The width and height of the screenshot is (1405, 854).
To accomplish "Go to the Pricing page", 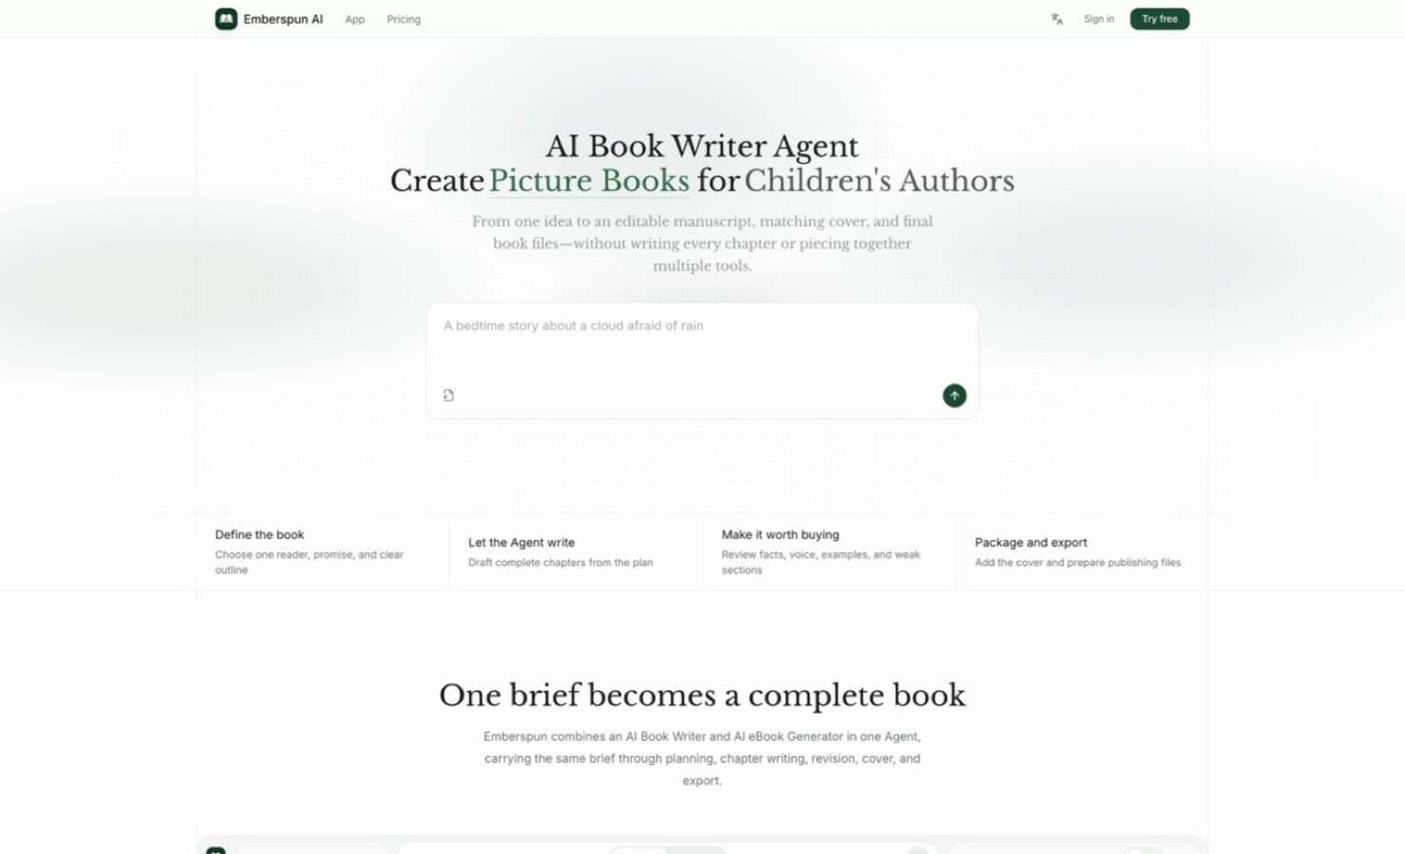I will click(x=403, y=19).
